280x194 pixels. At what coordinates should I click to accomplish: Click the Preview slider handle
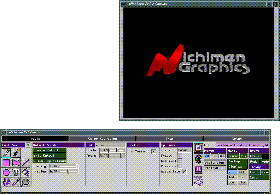(68, 171)
